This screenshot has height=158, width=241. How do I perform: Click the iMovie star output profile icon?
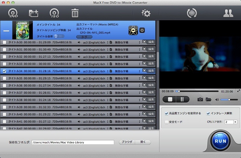coord(133,30)
